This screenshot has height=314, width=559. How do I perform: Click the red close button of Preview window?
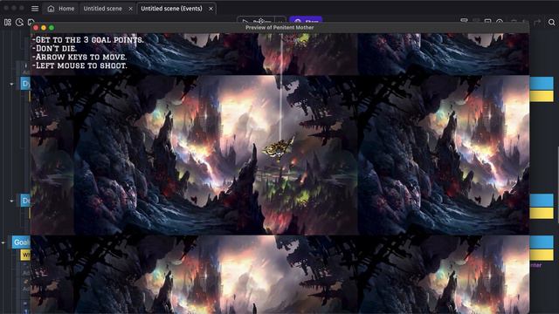click(x=36, y=28)
